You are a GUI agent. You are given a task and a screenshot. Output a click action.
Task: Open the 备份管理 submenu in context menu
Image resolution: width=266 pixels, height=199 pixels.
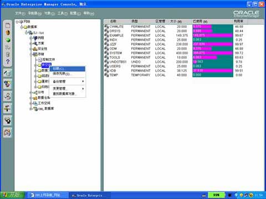tap(68, 81)
